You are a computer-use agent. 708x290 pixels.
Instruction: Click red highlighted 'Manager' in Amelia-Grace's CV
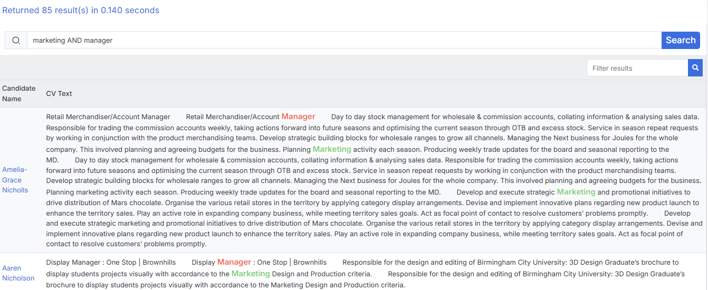coord(298,117)
